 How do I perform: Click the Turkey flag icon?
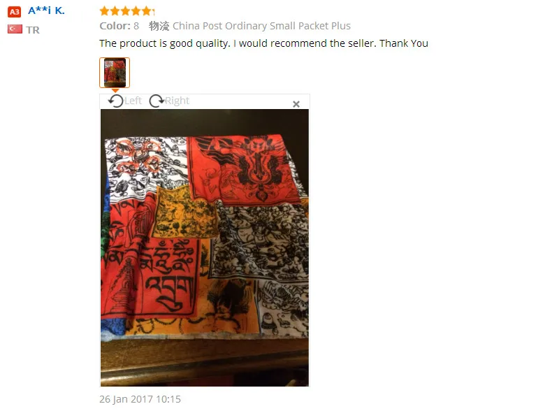[x=15, y=29]
